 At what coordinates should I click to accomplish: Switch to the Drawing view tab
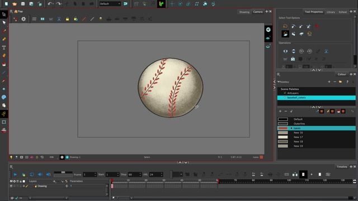[x=244, y=12]
